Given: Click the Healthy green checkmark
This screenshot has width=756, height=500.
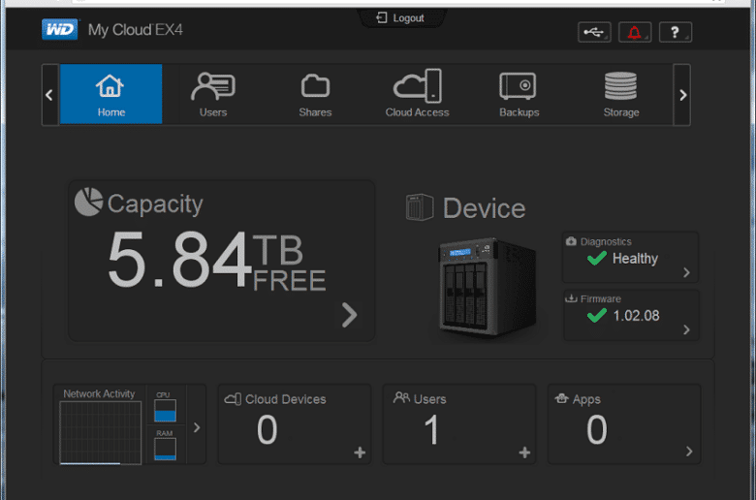Looking at the screenshot, I should [597, 258].
